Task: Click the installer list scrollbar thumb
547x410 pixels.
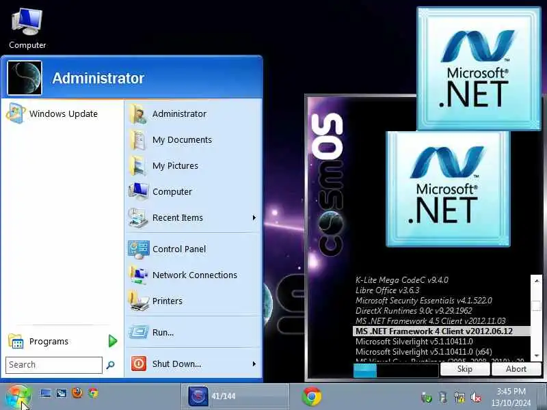Action: (536, 305)
